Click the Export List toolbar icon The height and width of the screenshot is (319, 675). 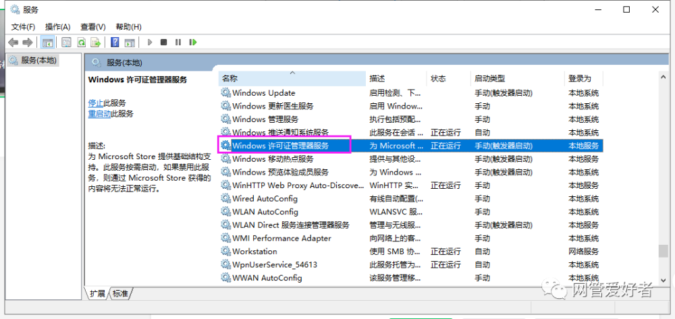pyautogui.click(x=96, y=42)
